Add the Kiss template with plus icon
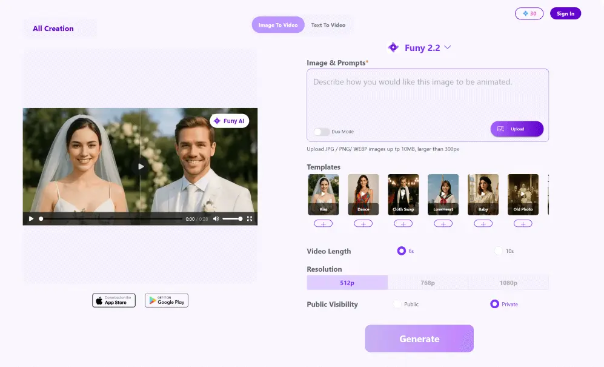The width and height of the screenshot is (604, 367). 323,224
